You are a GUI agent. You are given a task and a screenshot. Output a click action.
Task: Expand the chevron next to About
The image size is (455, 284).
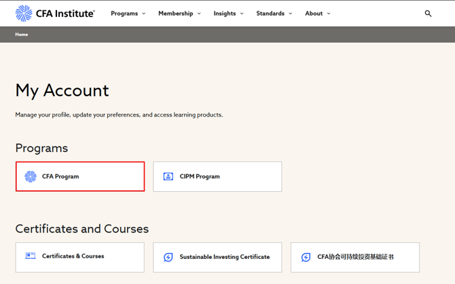pyautogui.click(x=329, y=14)
